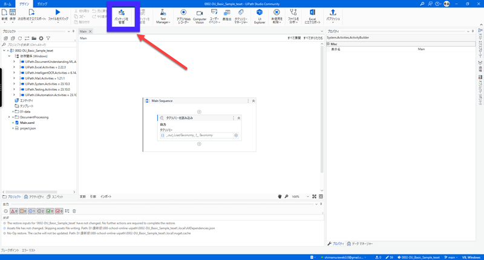Launch the App/Web Recorder

pos(183,16)
